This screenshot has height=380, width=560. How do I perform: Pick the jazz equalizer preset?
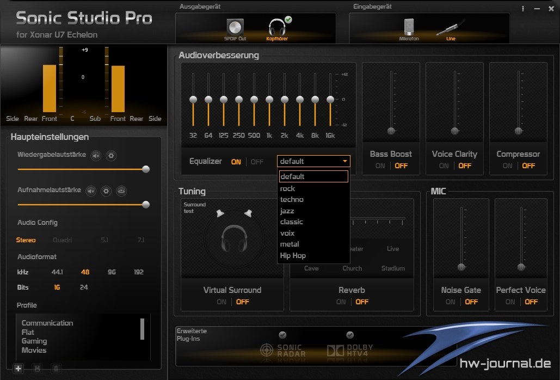click(287, 211)
